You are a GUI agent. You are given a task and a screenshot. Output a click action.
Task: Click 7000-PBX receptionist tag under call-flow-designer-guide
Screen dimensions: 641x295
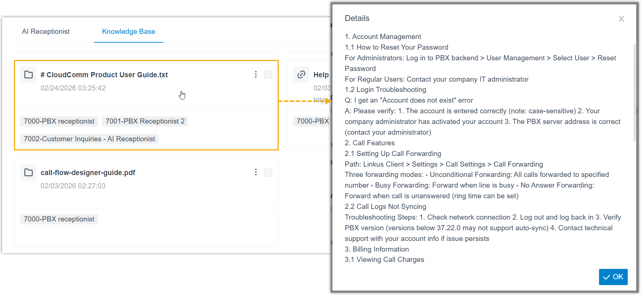[59, 219]
